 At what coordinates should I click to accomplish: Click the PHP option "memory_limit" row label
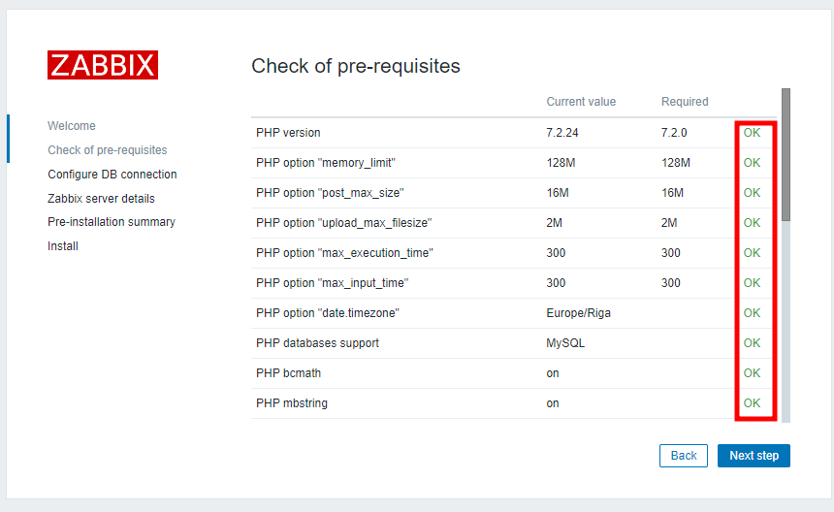[x=326, y=163]
